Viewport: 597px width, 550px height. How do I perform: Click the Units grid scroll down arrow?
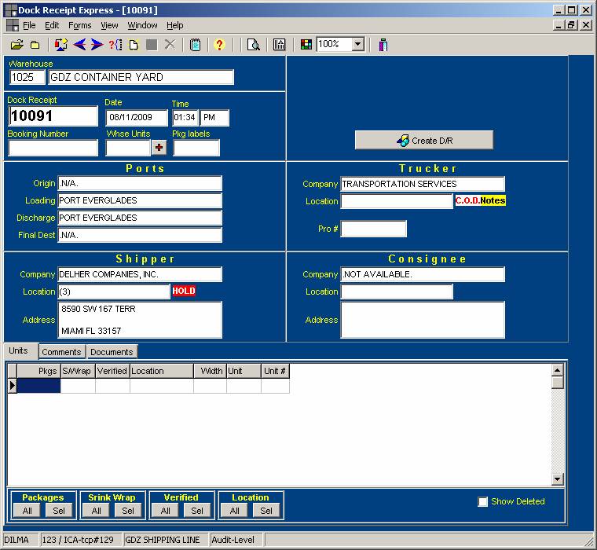coord(558,479)
